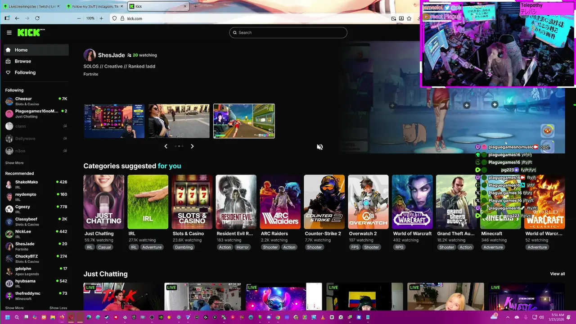The image size is (576, 324).
Task: Open the Grand Theft Auto category card
Action: [456, 202]
